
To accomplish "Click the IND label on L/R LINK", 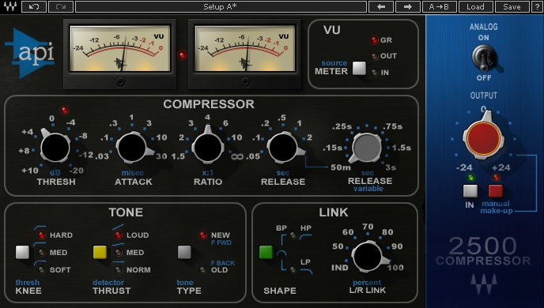I will (340, 268).
